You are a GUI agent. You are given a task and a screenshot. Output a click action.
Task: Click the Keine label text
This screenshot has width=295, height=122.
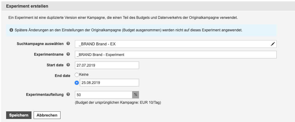84,75
